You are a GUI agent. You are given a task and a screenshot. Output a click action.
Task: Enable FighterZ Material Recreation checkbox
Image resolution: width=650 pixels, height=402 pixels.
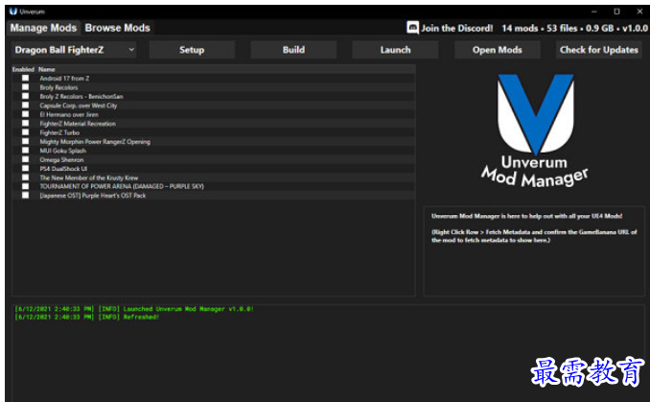point(26,123)
